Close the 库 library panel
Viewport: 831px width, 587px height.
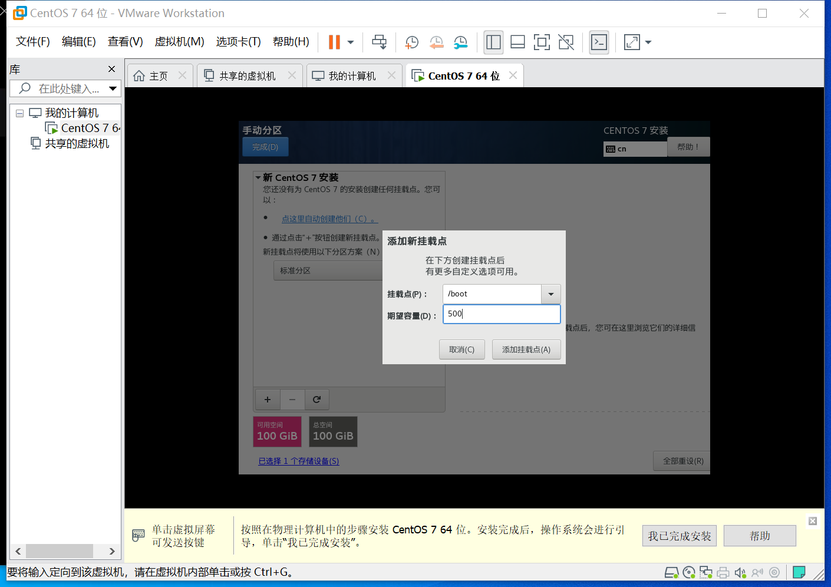[111, 69]
